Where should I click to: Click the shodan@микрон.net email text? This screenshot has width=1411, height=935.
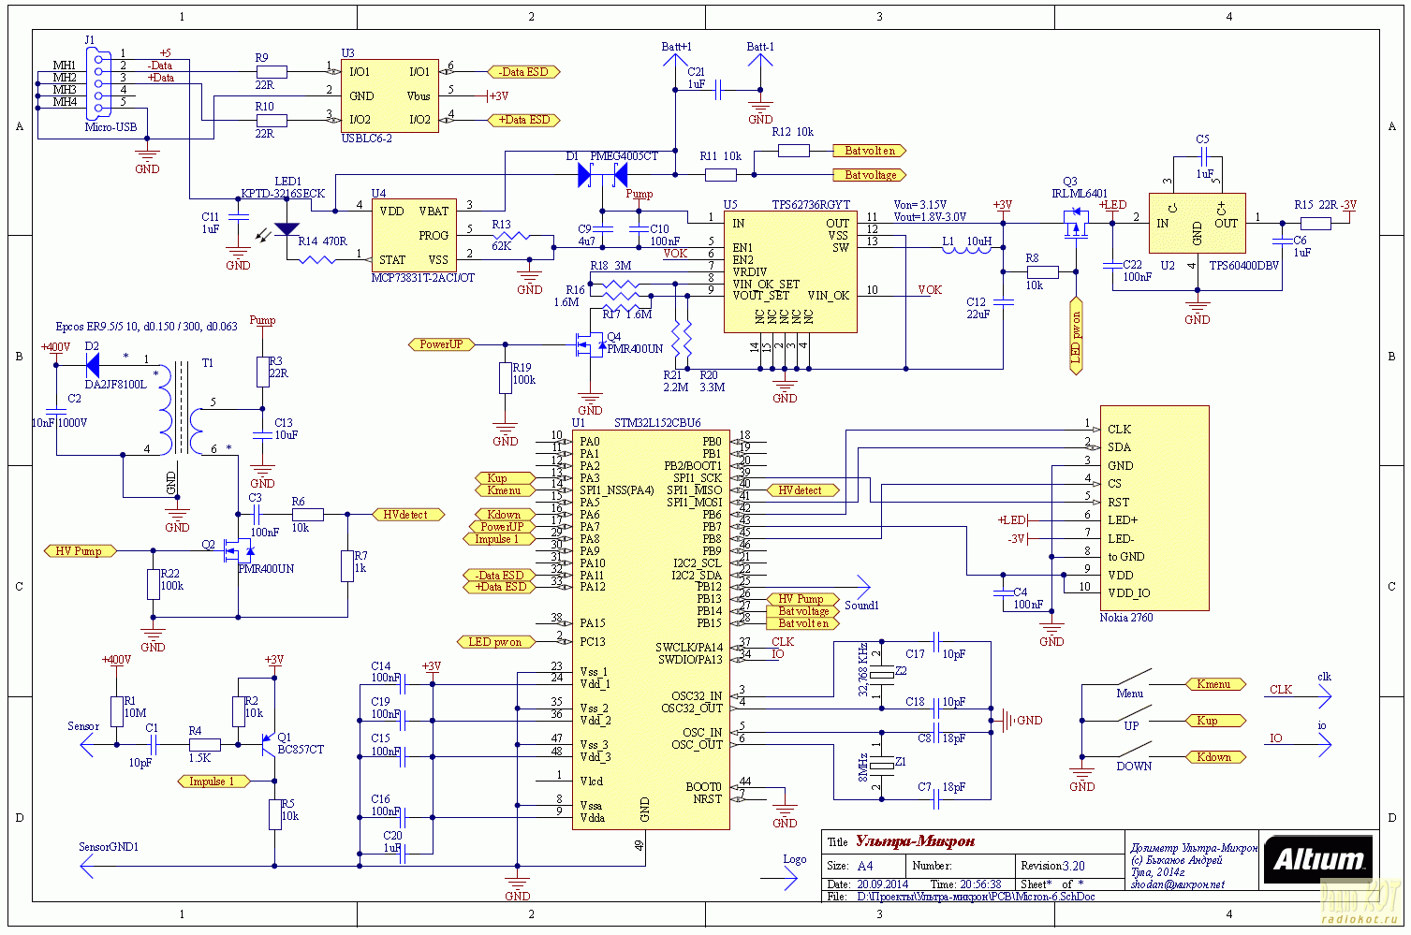[x=1177, y=884]
